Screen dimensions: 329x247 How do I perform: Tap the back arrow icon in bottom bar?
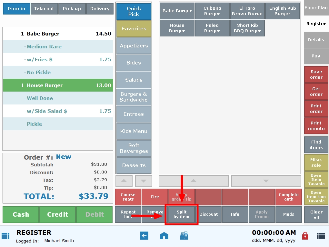[144, 236]
